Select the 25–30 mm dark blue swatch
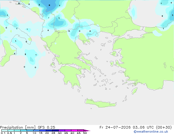 point(55,130)
